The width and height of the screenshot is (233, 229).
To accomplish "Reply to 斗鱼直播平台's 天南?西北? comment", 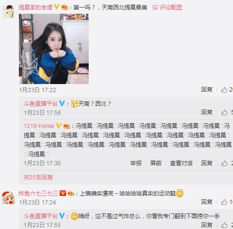I will tap(207, 112).
